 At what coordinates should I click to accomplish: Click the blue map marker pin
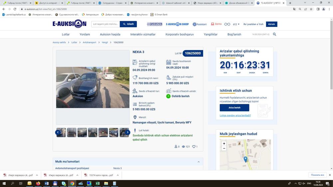[245, 159]
